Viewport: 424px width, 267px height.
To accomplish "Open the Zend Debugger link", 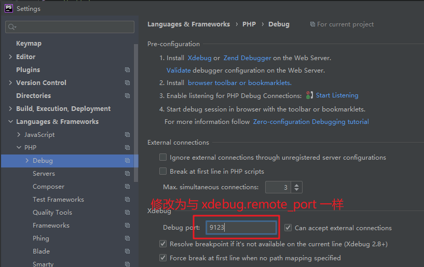I will (x=247, y=58).
